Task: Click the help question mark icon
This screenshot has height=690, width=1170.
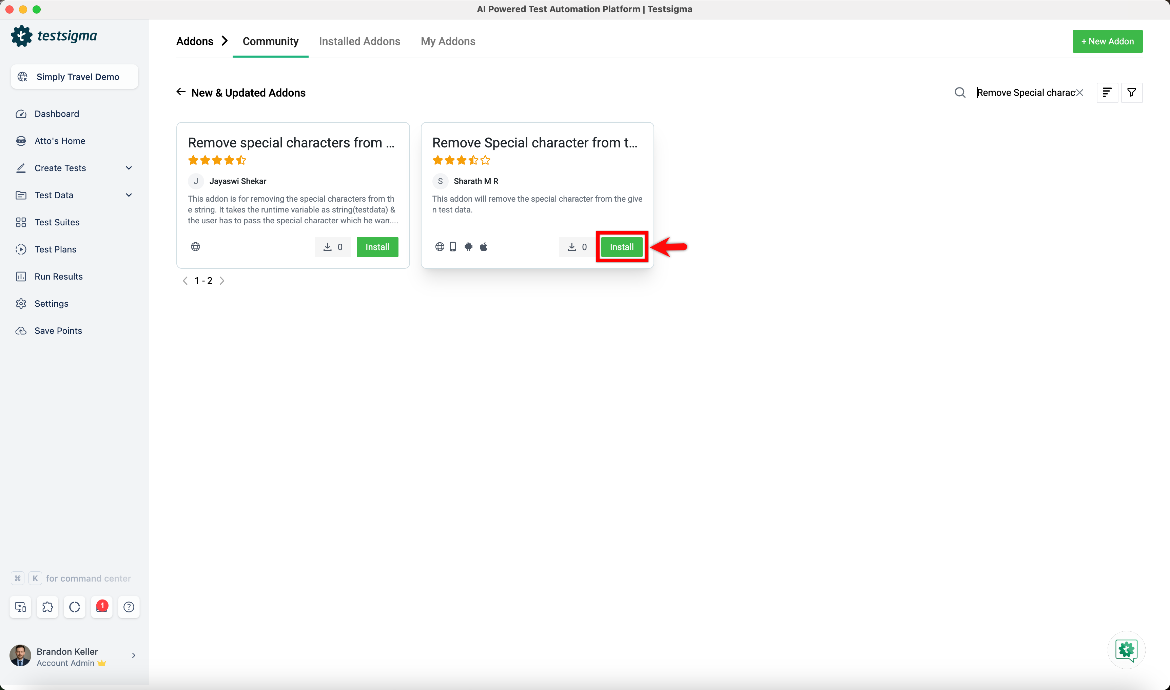Action: tap(129, 607)
